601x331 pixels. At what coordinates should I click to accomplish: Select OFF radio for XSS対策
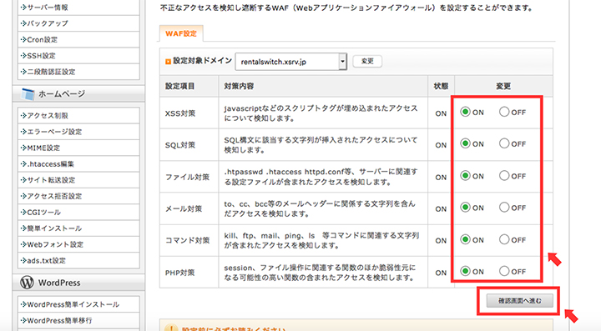click(504, 112)
